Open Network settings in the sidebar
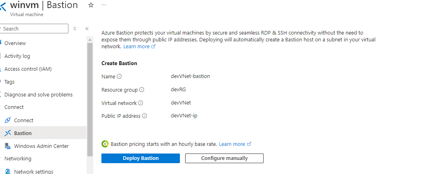Image resolution: width=425 pixels, height=174 pixels. click(34, 172)
